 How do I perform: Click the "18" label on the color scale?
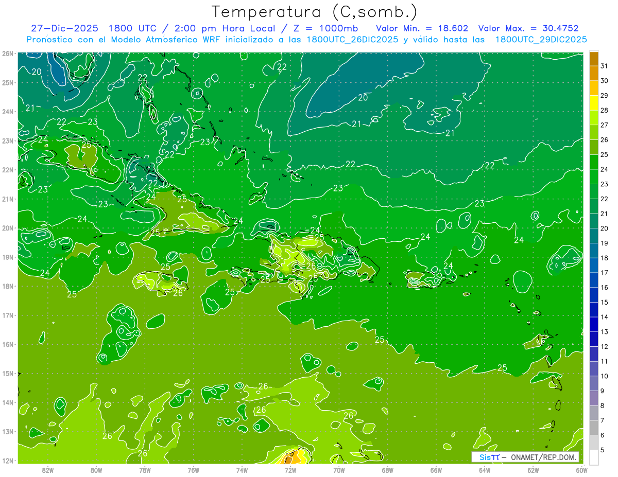click(604, 258)
